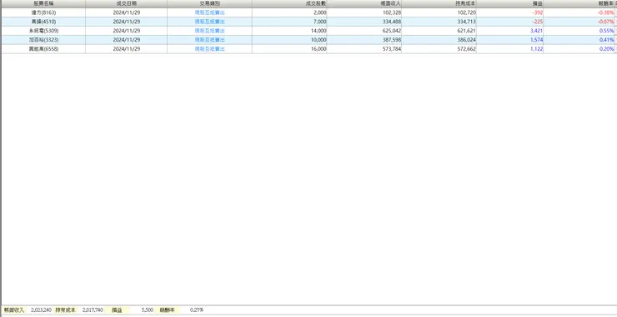Click the 2024/11/29 date in the 3323 row
The height and width of the screenshot is (317, 617).
[x=126, y=40]
